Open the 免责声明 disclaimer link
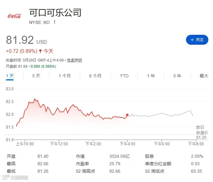 coord(74,60)
